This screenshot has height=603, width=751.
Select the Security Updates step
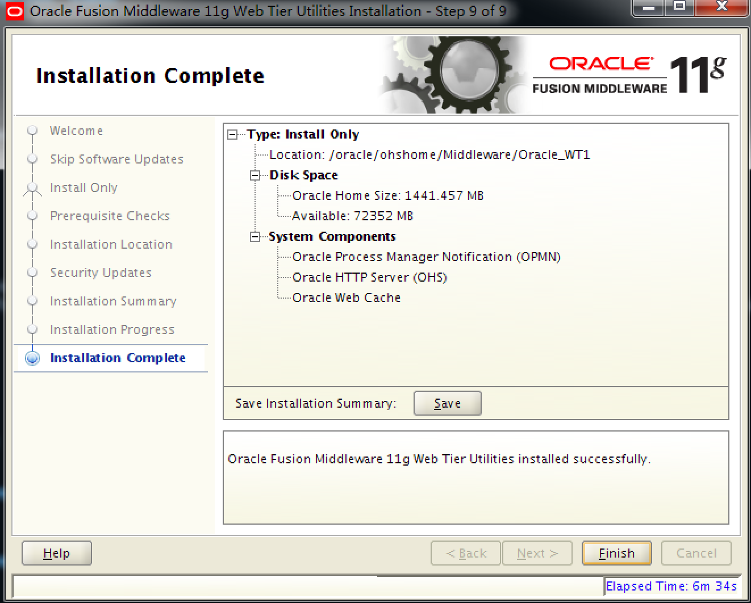pyautogui.click(x=101, y=273)
